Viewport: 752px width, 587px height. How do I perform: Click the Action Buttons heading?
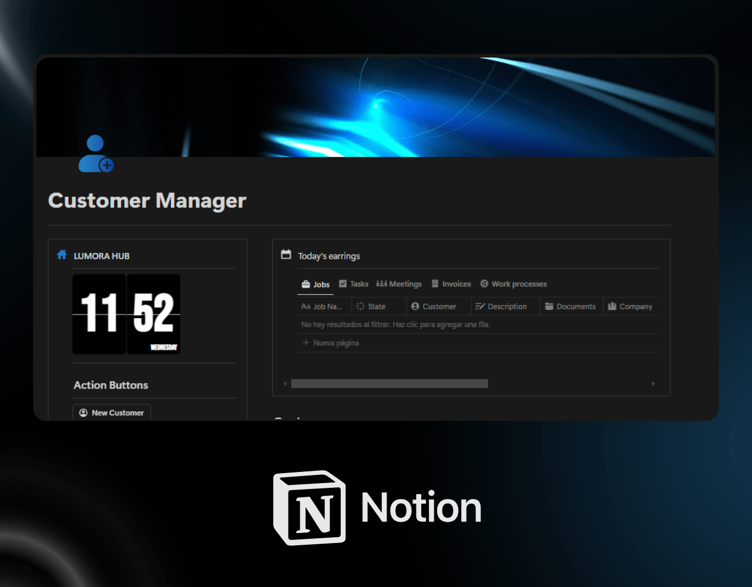click(x=111, y=385)
